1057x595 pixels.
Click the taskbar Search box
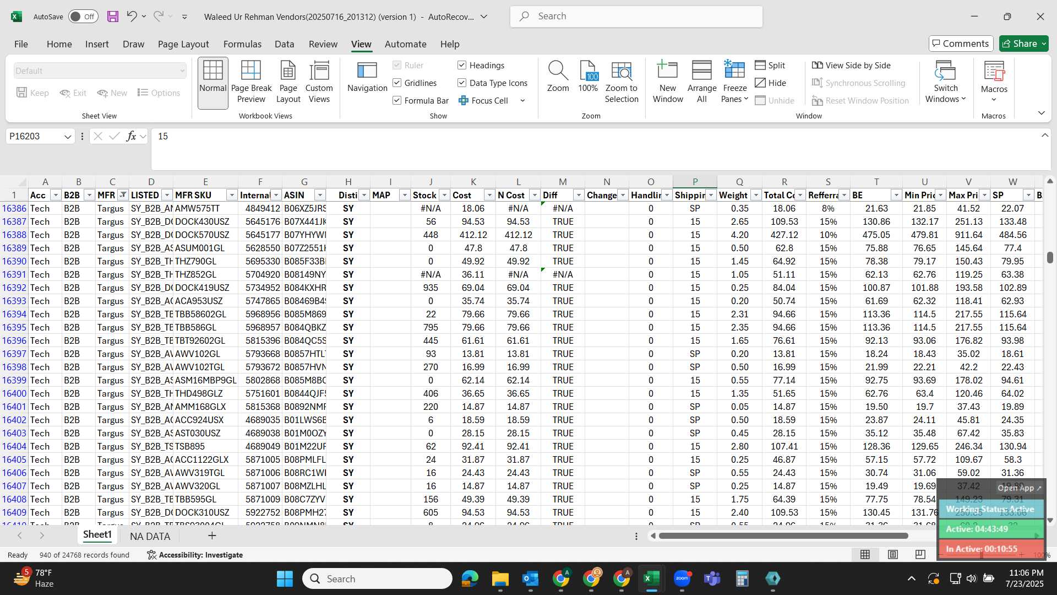click(x=378, y=578)
